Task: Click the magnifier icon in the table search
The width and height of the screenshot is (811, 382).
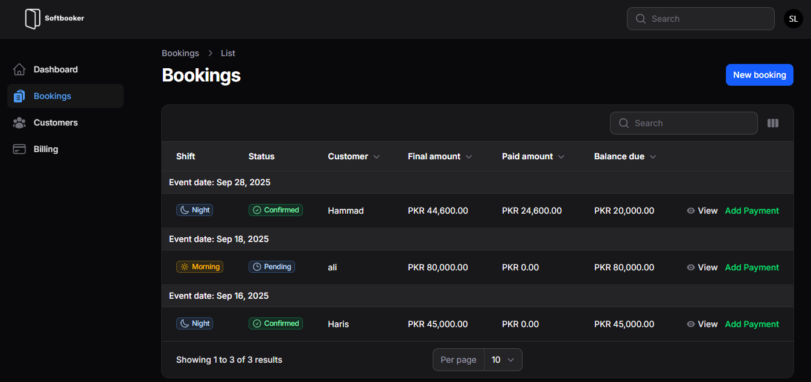Action: click(x=624, y=123)
